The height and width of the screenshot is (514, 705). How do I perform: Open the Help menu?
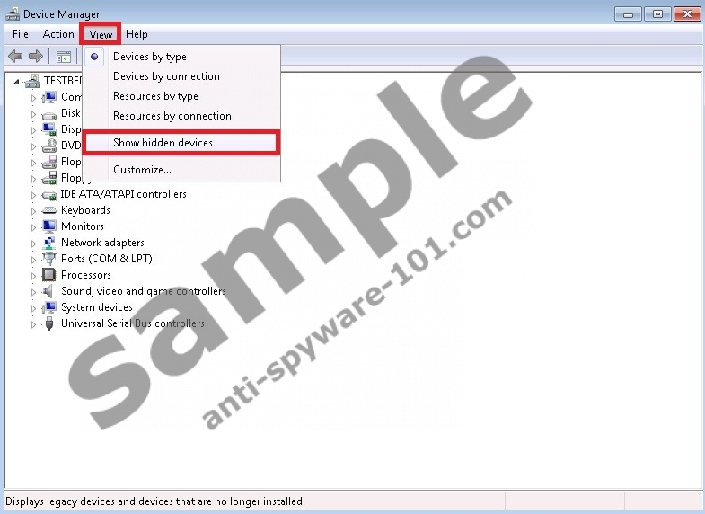pos(137,34)
